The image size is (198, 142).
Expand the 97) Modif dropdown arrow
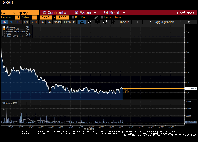click(x=124, y=13)
